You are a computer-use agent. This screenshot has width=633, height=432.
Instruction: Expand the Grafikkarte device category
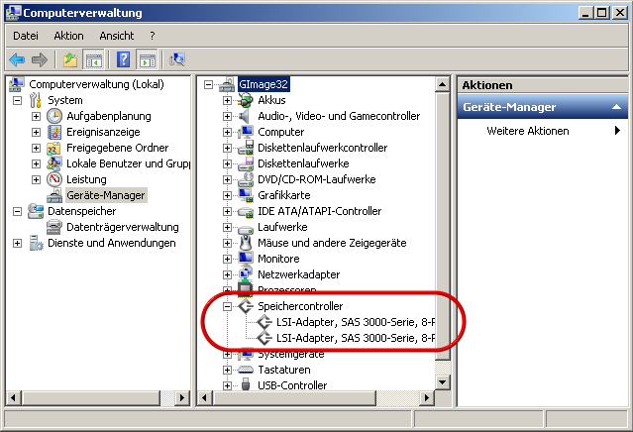pyautogui.click(x=227, y=195)
